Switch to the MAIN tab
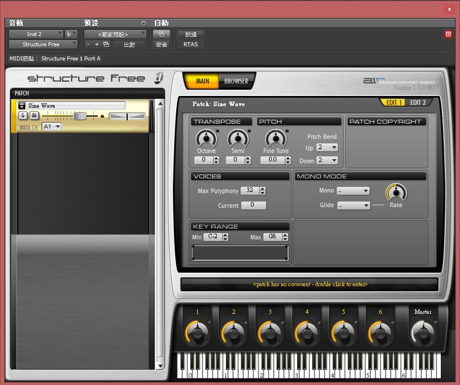 pyautogui.click(x=202, y=81)
